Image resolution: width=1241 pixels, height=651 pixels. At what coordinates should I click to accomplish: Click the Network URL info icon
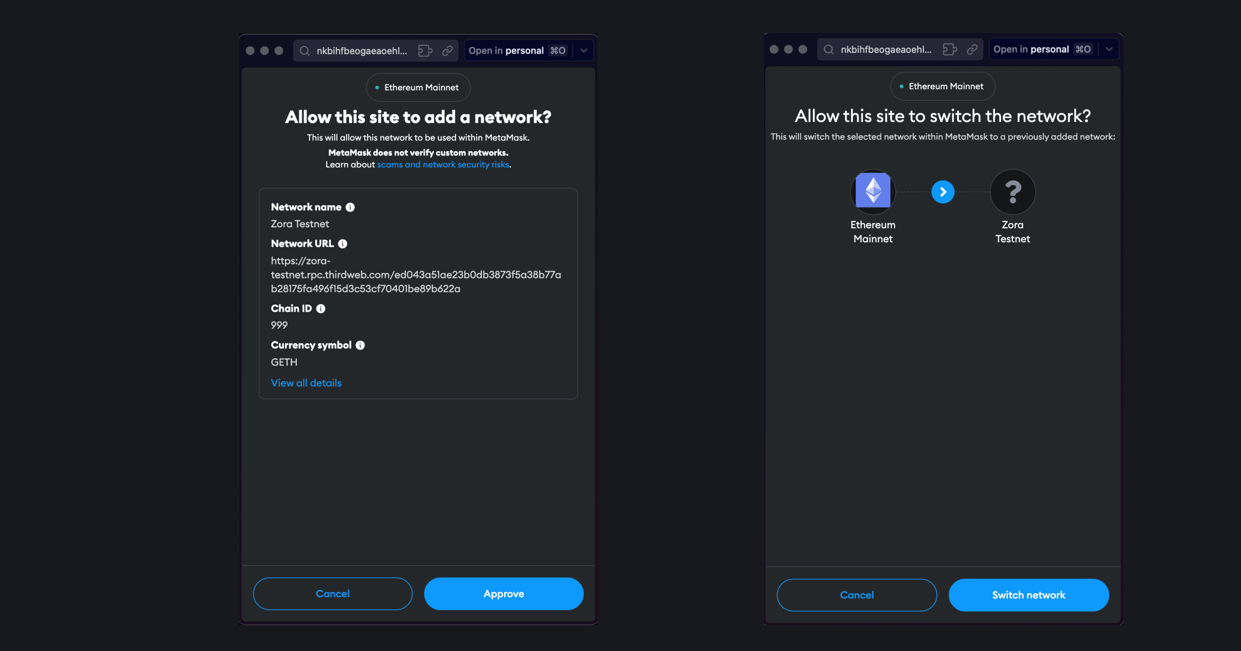[x=342, y=243]
